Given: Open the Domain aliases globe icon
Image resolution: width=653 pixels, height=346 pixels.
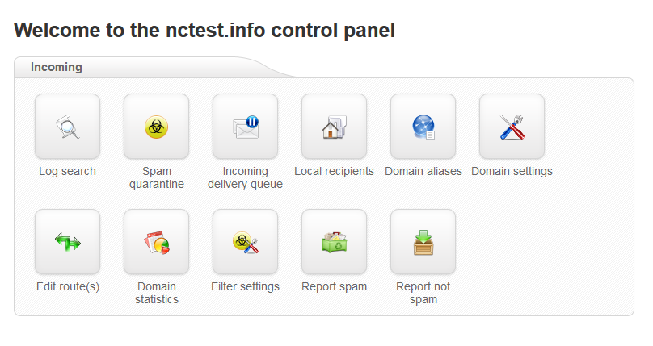Looking at the screenshot, I should 423,127.
